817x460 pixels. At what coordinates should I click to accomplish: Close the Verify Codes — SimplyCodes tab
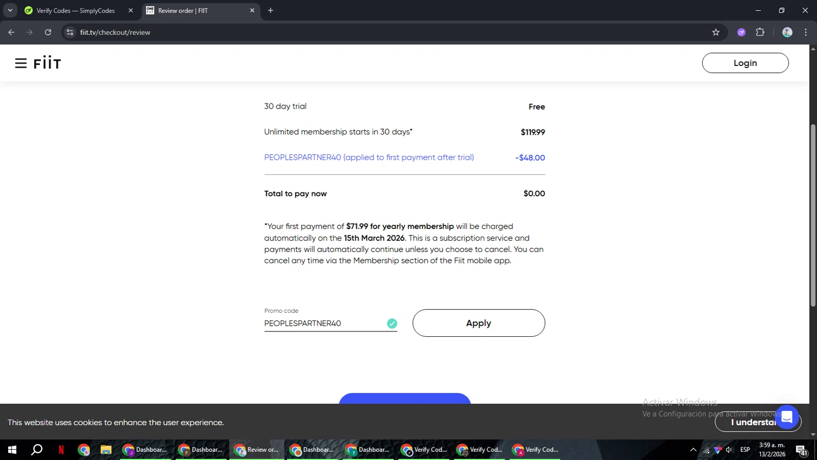point(131,10)
